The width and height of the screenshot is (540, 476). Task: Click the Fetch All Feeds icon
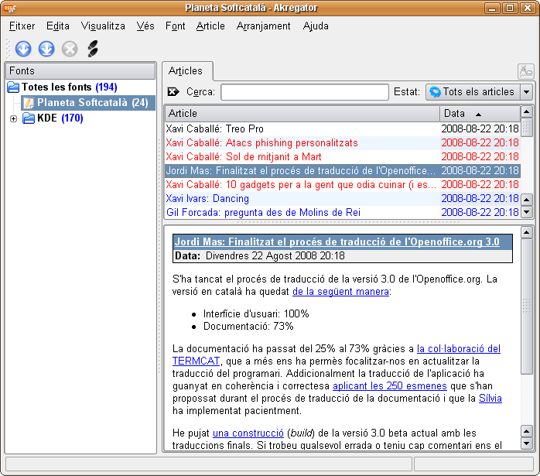point(46,49)
